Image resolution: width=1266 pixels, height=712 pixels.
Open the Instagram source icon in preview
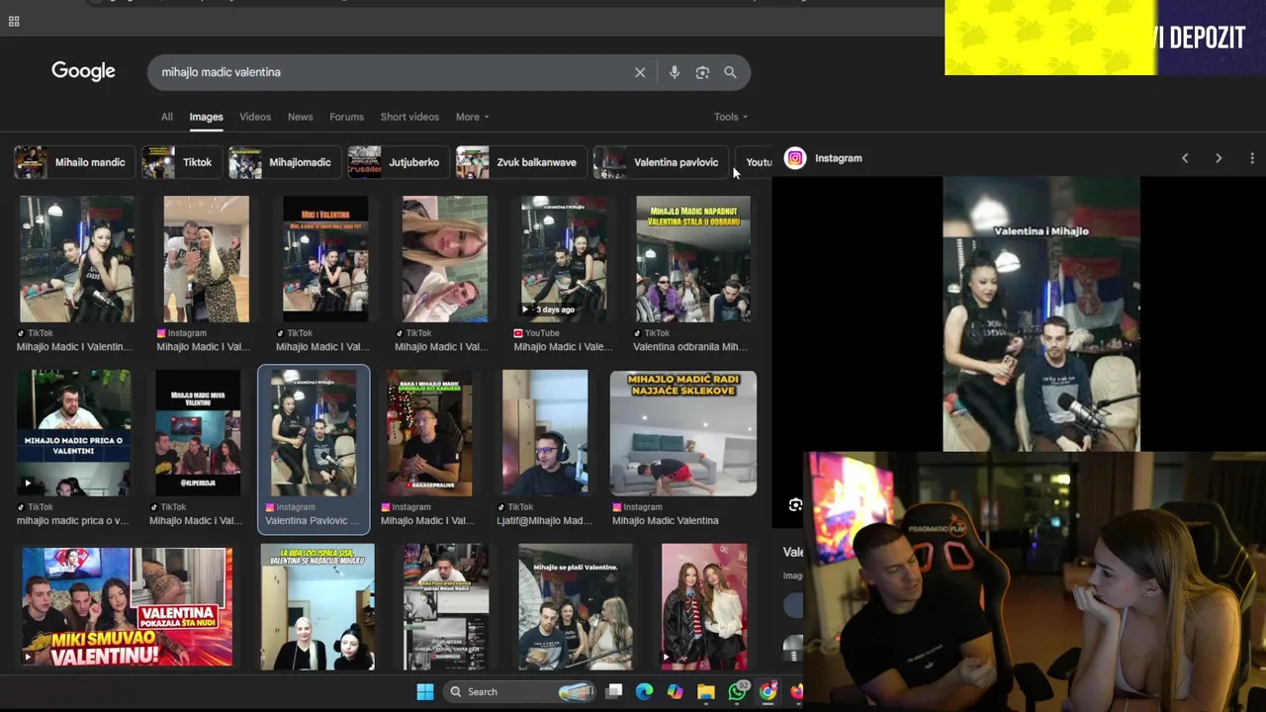[795, 158]
